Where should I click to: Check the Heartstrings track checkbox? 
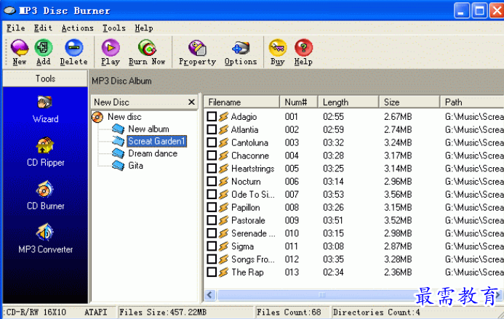(212, 169)
